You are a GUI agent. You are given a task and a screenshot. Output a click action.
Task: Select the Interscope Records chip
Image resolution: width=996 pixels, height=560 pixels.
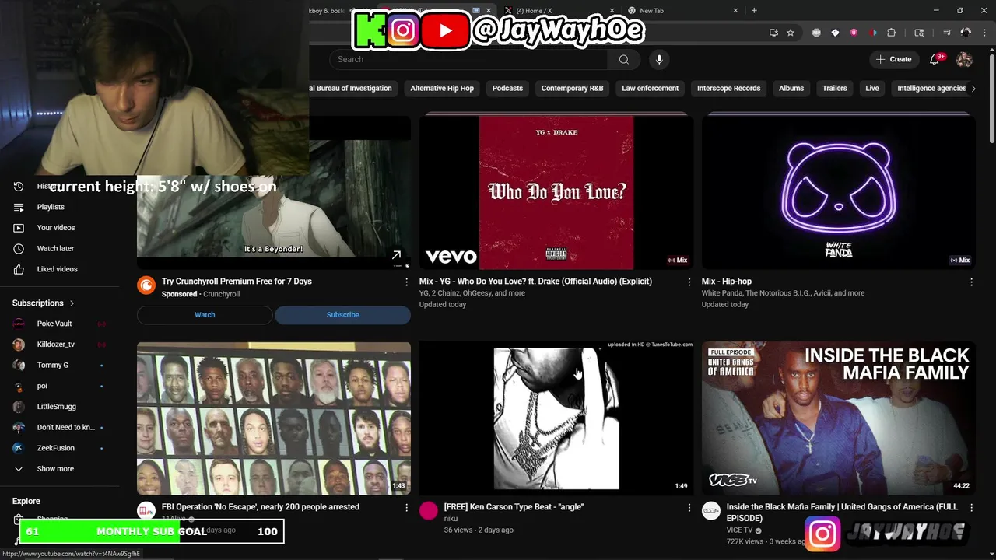click(x=728, y=89)
